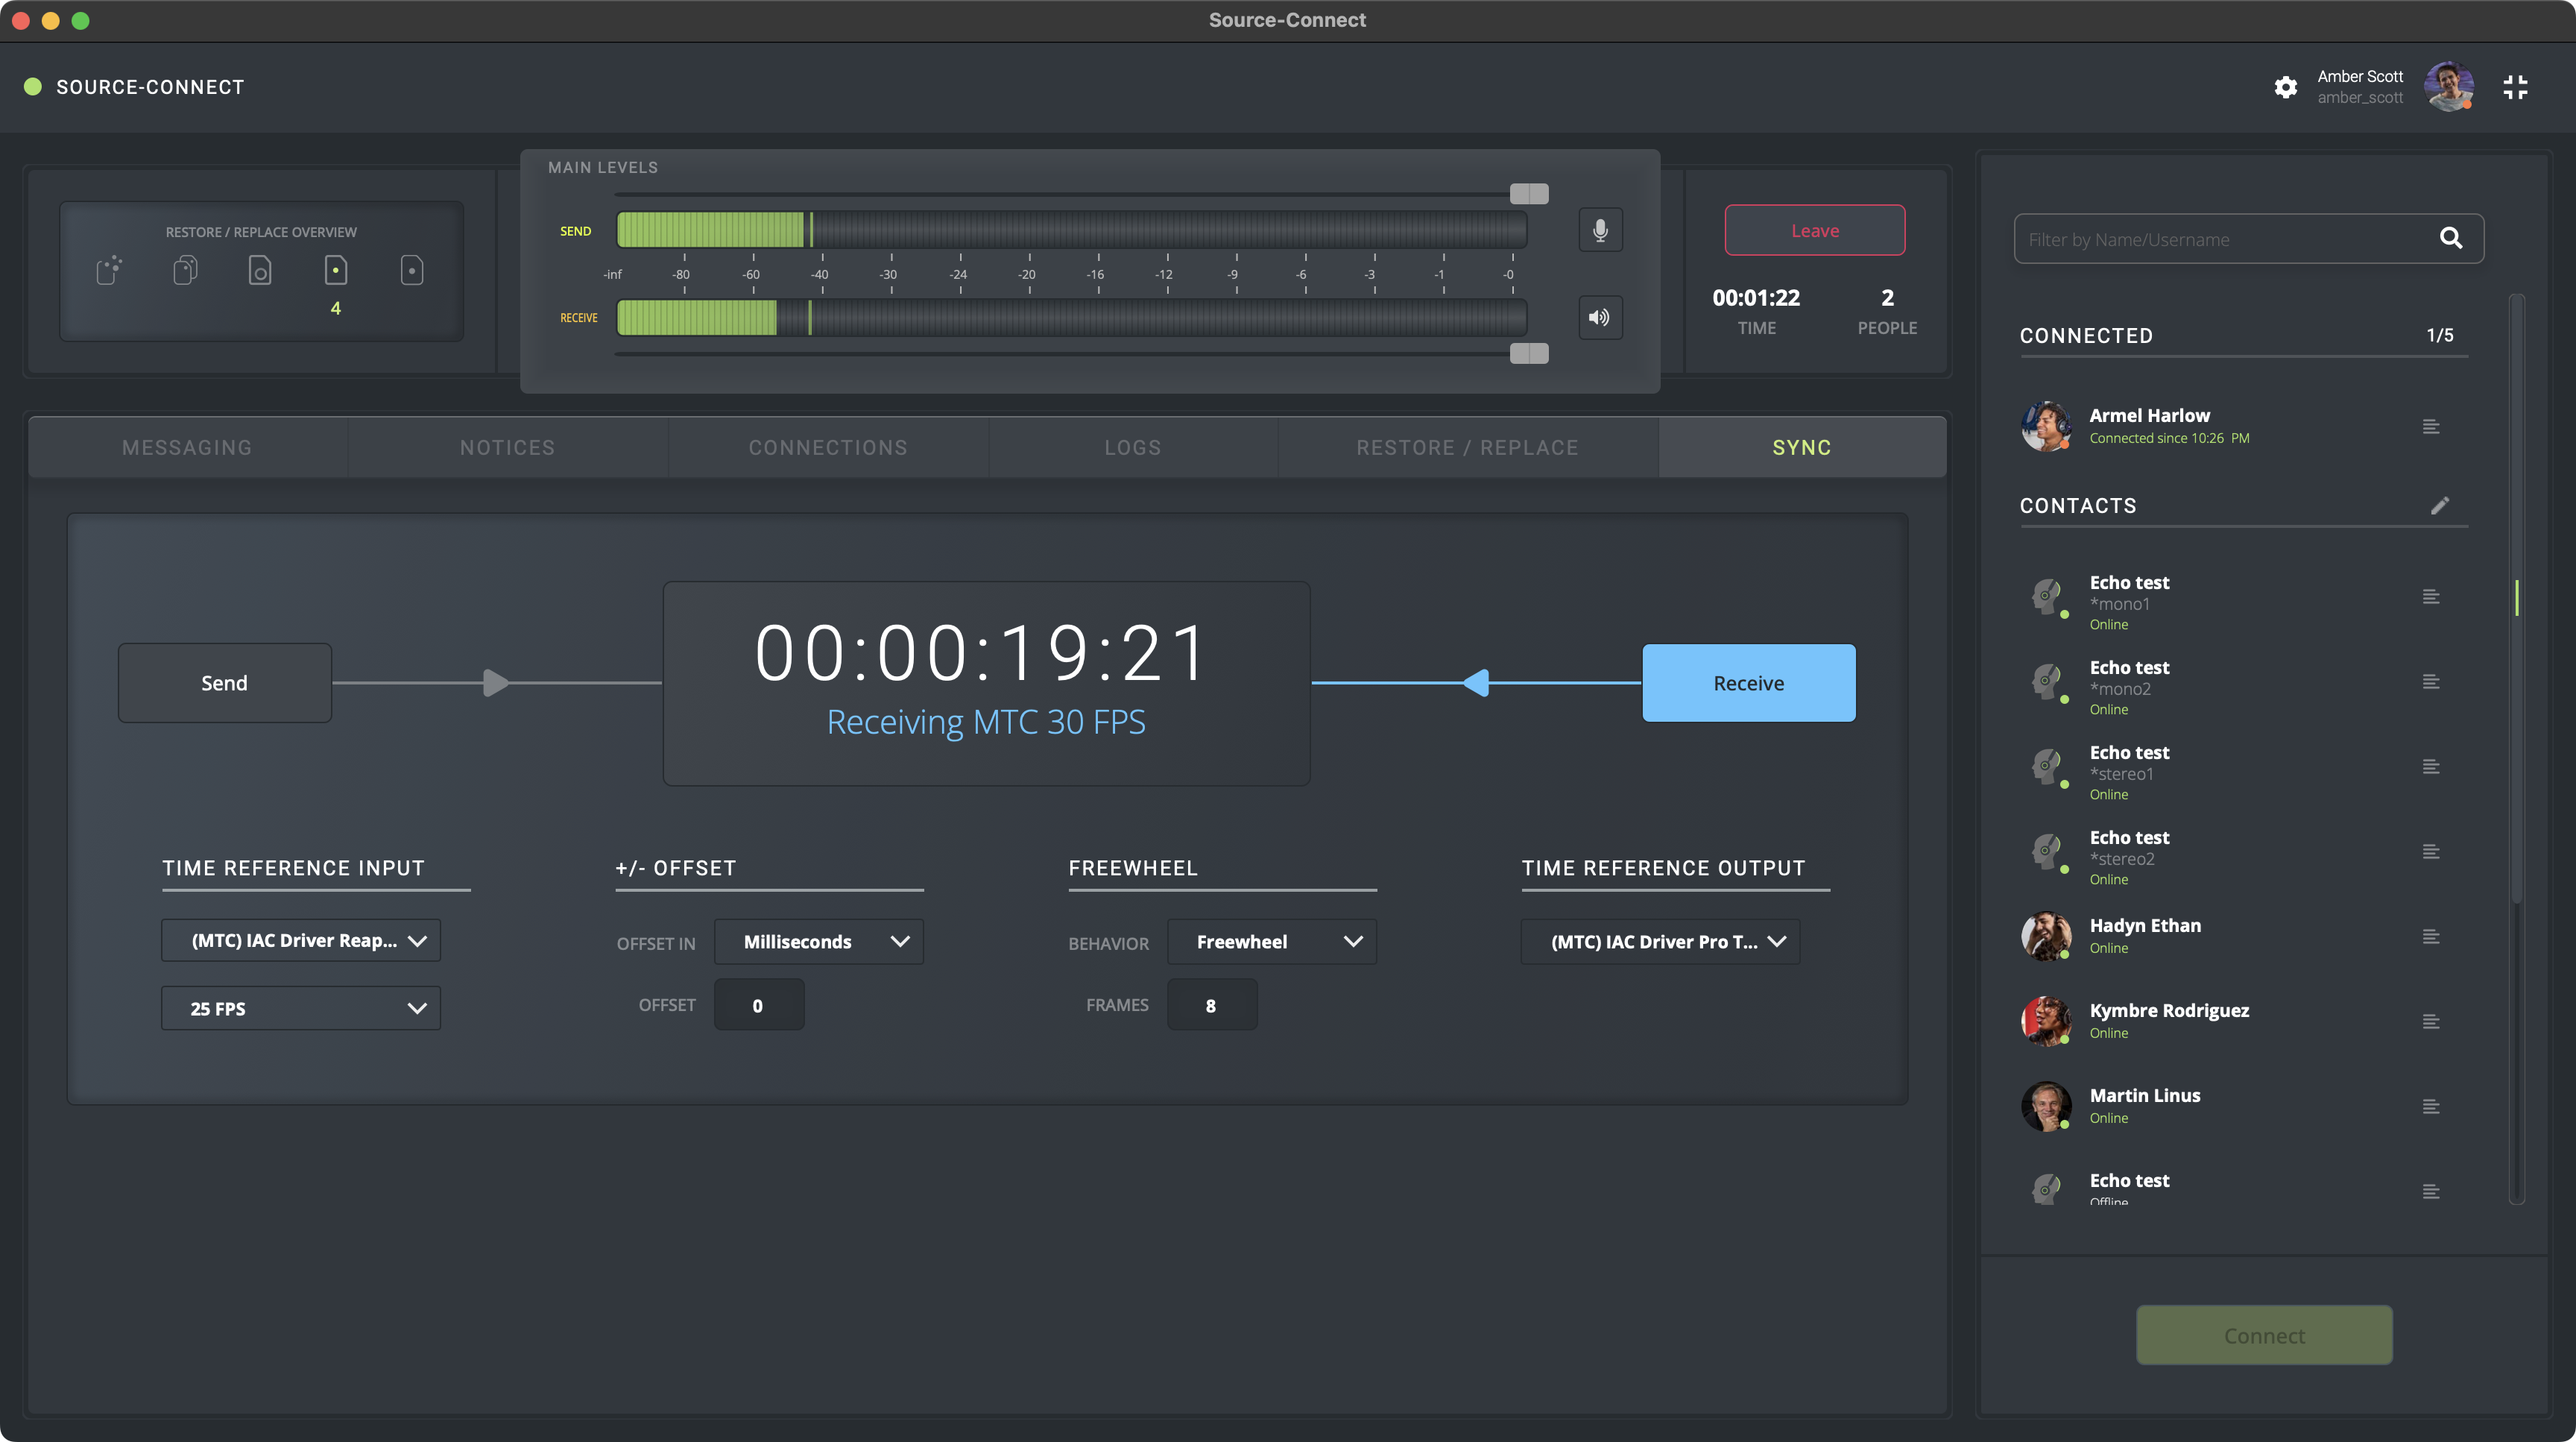Screen dimensions: 2576x1442
Task: Click the edit contacts pencil icon
Action: 2440,505
